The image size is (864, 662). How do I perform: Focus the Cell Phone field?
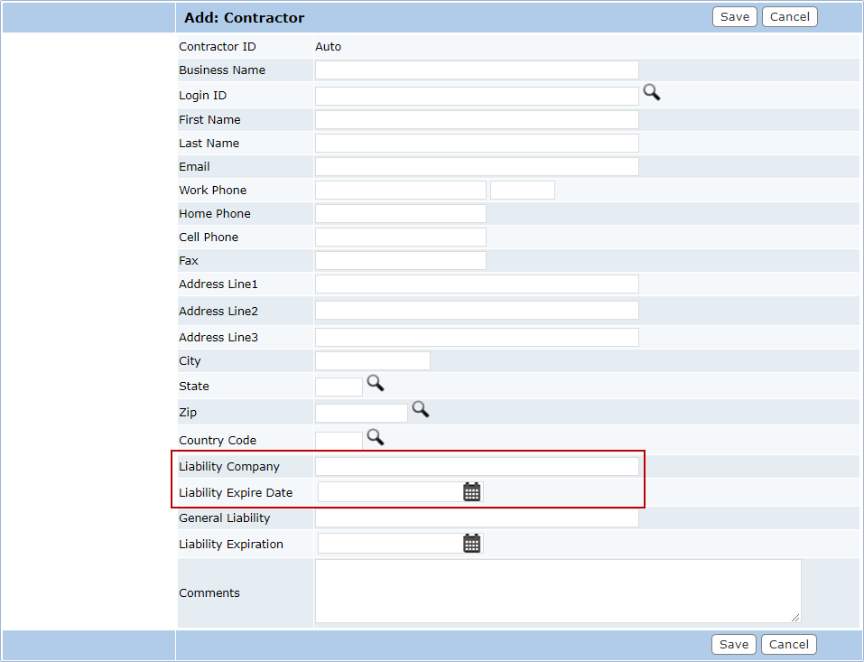(400, 238)
